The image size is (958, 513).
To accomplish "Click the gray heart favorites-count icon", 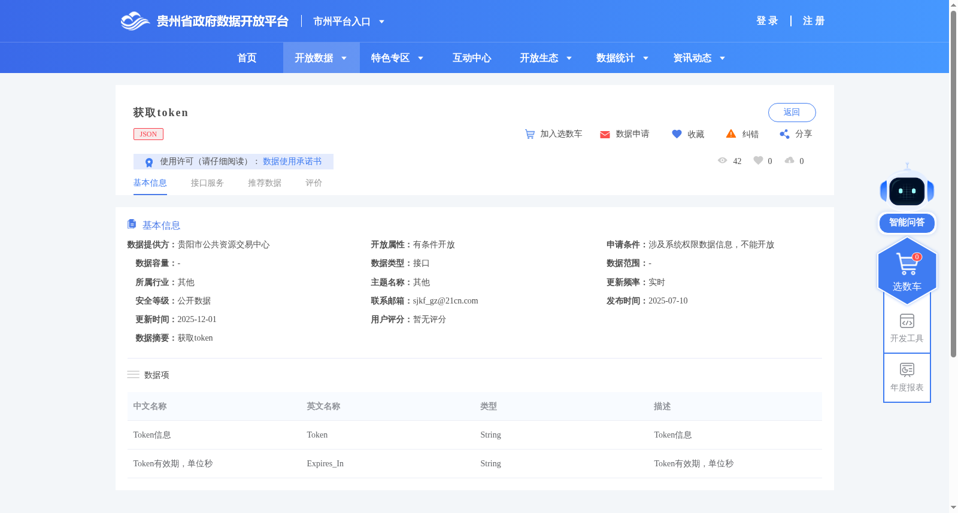I will click(x=758, y=160).
